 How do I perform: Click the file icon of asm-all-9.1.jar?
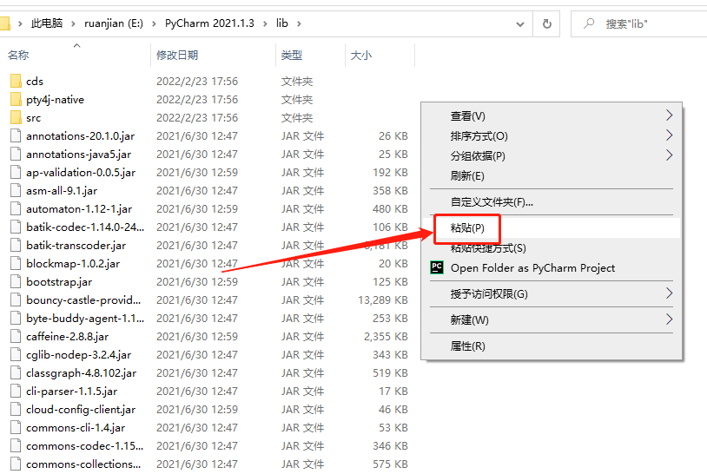point(16,191)
